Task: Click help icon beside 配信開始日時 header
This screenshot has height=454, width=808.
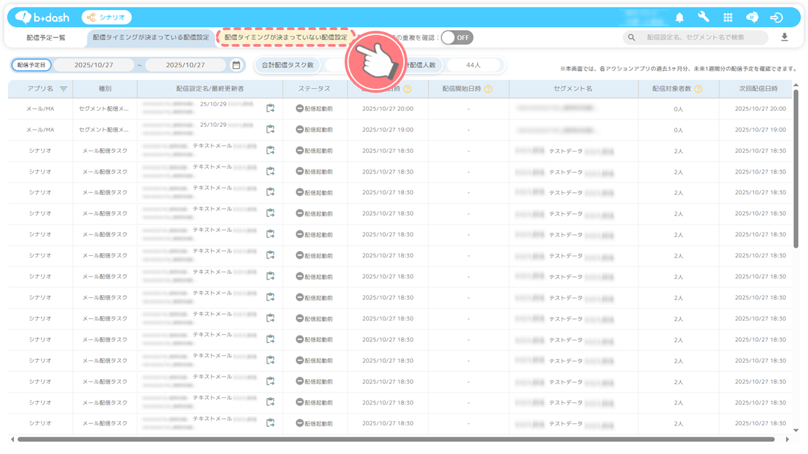Action: point(488,89)
